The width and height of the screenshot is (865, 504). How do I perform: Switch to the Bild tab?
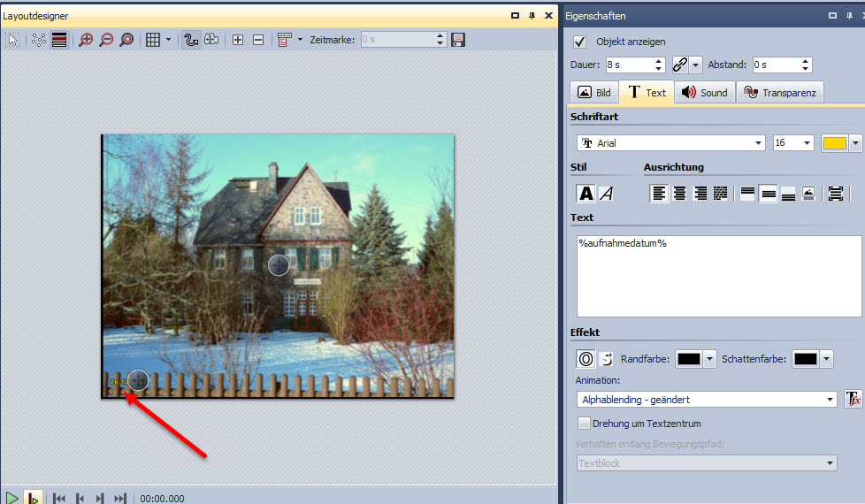(594, 92)
